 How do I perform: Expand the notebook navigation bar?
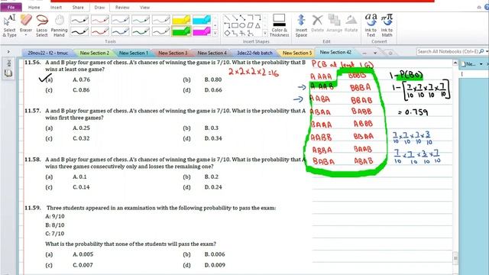tap(8, 52)
